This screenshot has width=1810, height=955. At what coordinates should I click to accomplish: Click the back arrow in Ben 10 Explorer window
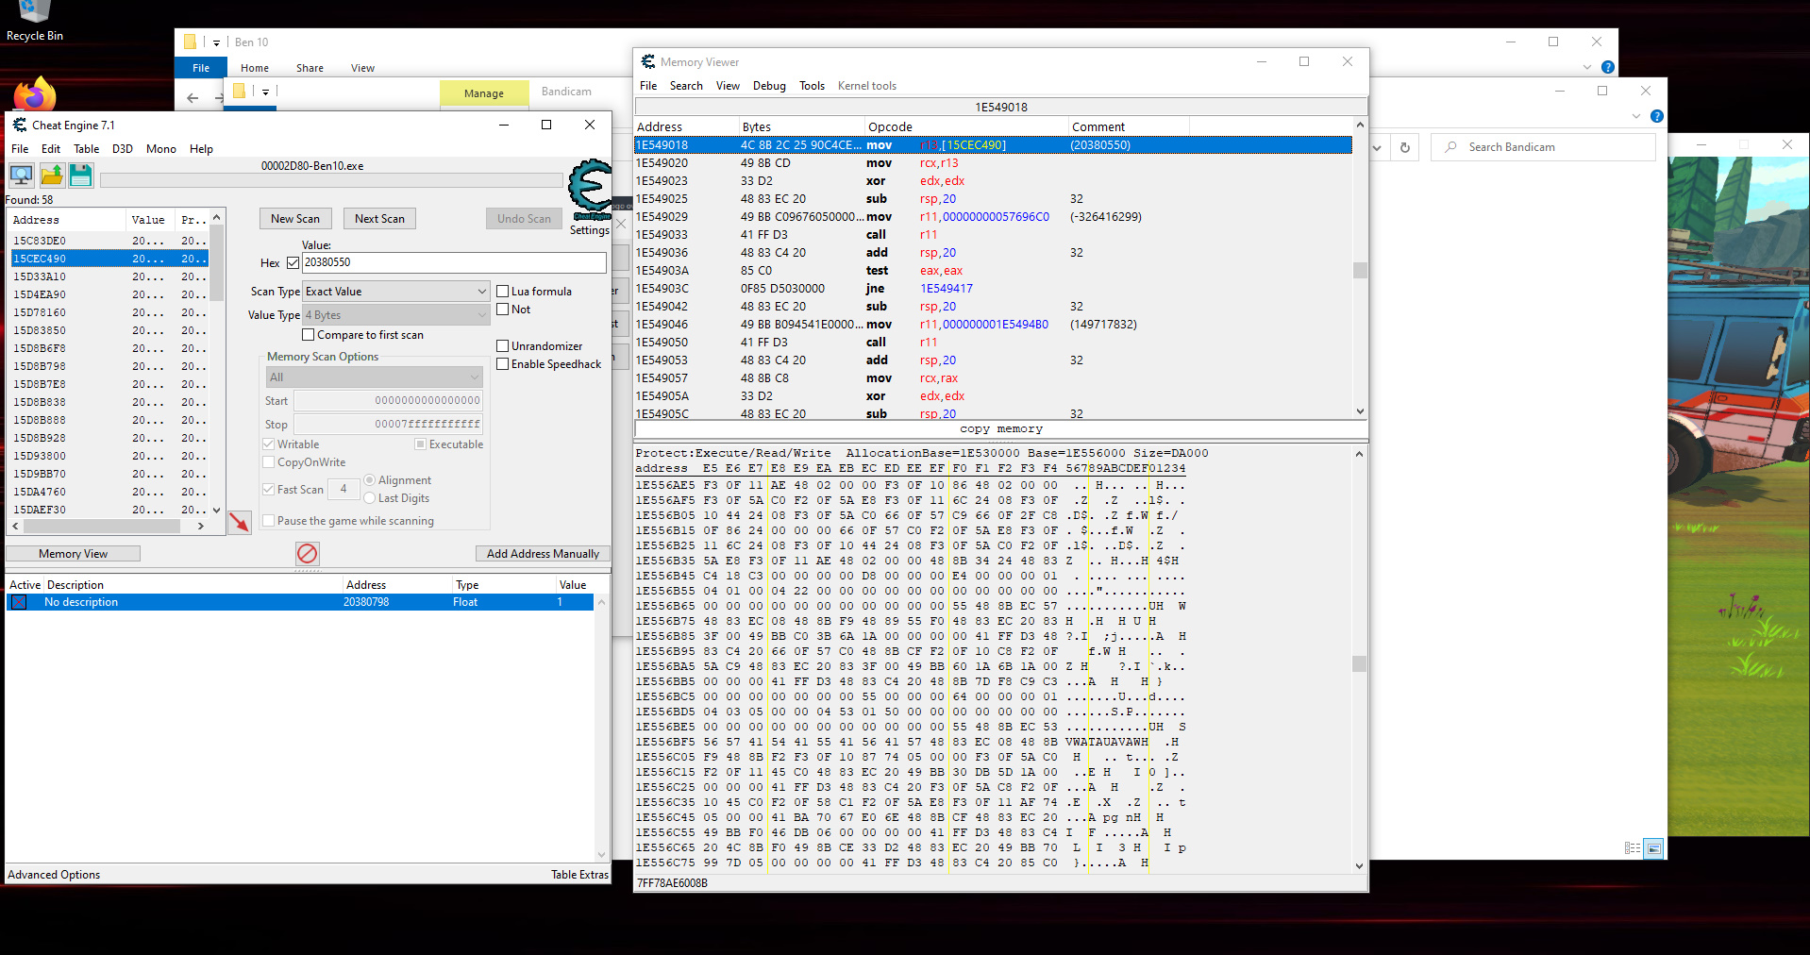(x=193, y=97)
